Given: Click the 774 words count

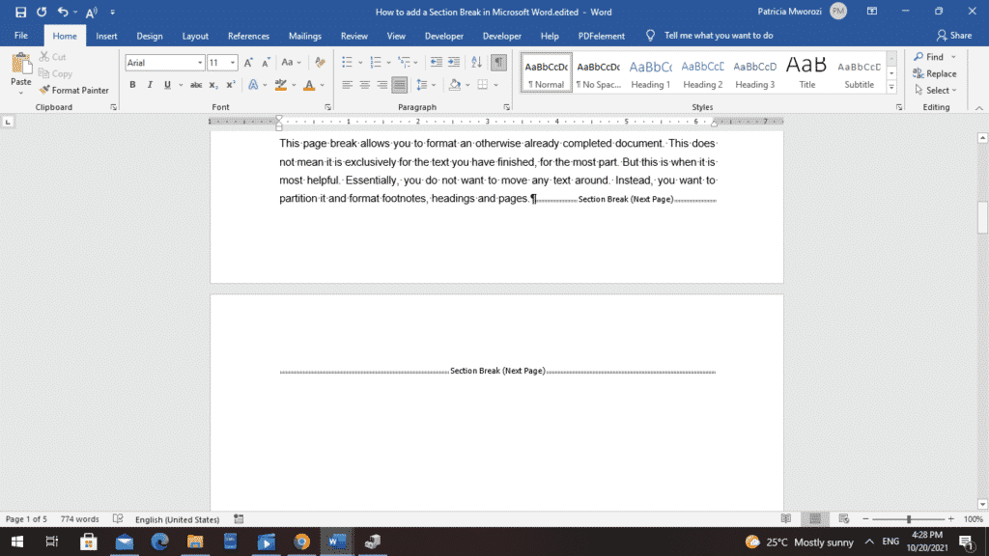Looking at the screenshot, I should pyautogui.click(x=79, y=518).
